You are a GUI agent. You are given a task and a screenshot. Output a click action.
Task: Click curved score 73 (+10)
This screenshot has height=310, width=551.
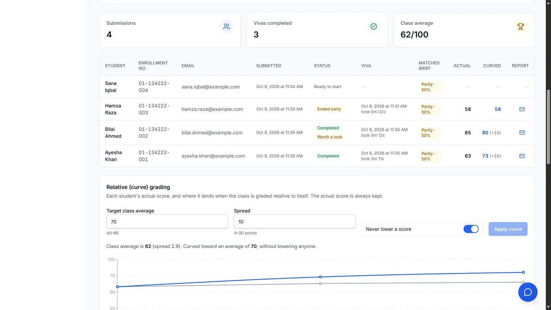pos(491,156)
